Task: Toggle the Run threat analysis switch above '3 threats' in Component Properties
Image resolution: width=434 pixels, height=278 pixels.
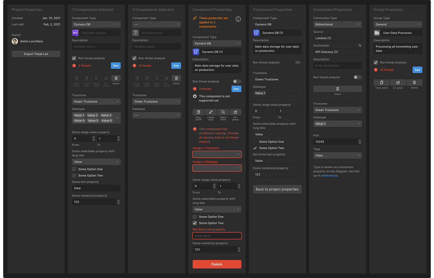Action: 237,82
